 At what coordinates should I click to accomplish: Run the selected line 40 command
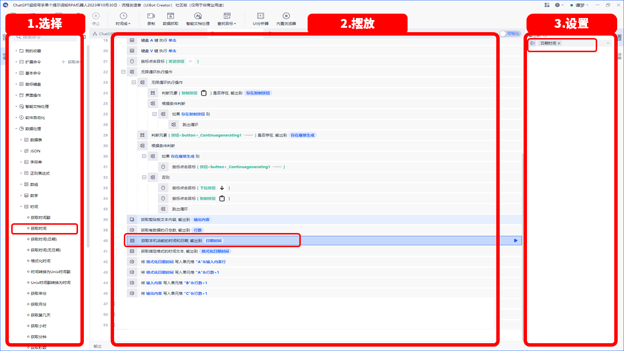click(x=515, y=240)
